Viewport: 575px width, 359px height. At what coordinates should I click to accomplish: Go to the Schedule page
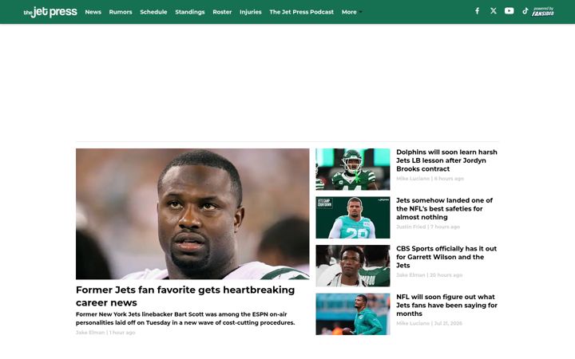153,12
